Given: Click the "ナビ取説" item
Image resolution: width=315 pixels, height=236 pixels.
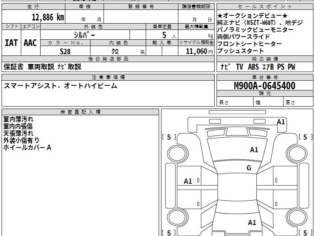Looking at the screenshot, I should point(69,66).
